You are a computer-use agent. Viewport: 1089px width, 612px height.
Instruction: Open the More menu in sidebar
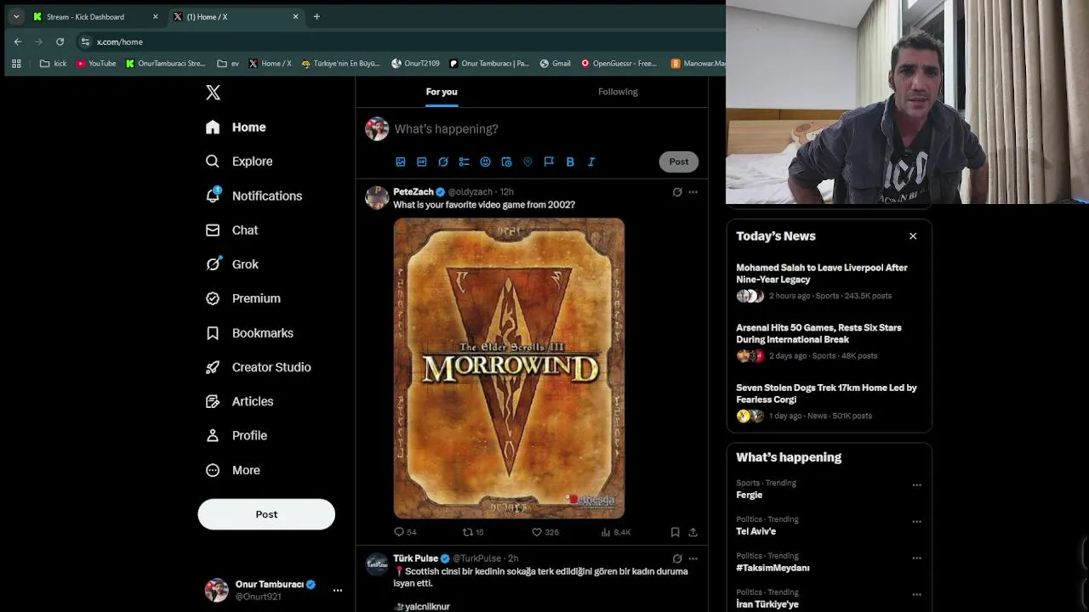coord(233,470)
